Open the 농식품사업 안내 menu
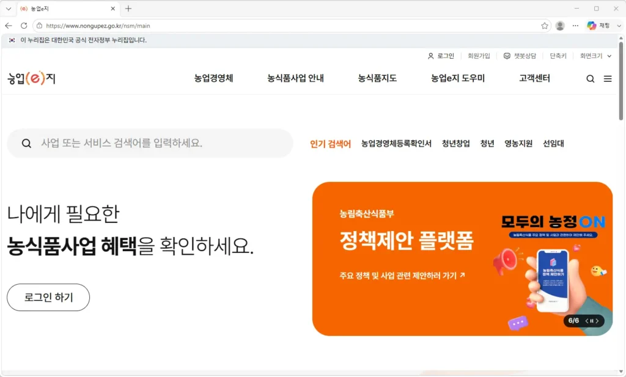The width and height of the screenshot is (626, 377). 295,78
